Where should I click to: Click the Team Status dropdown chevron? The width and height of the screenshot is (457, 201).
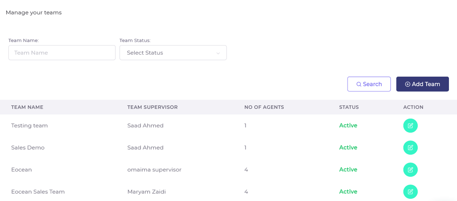click(x=218, y=53)
